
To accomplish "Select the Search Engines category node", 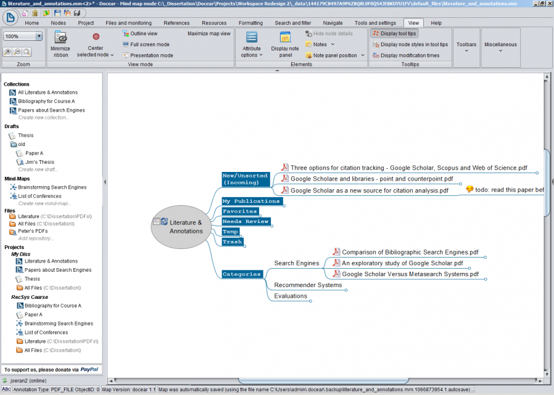I will [296, 263].
